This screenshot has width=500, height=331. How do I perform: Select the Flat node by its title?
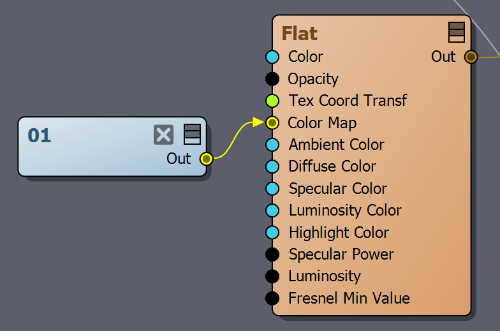pos(300,33)
